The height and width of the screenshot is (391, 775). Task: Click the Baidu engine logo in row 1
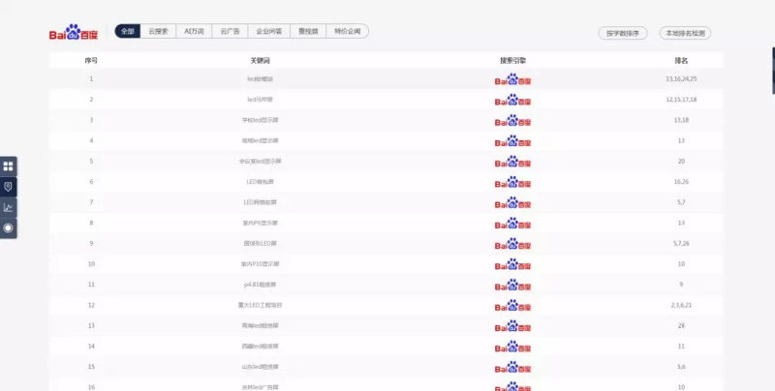[x=512, y=79]
